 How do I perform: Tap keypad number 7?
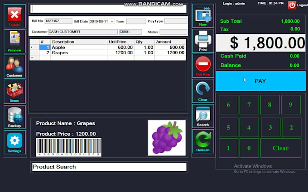(x=249, y=105)
